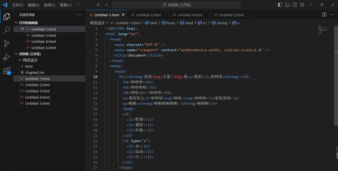The width and height of the screenshot is (338, 171).
Task: Click the html breadcrumb
Action: click(x=151, y=23)
